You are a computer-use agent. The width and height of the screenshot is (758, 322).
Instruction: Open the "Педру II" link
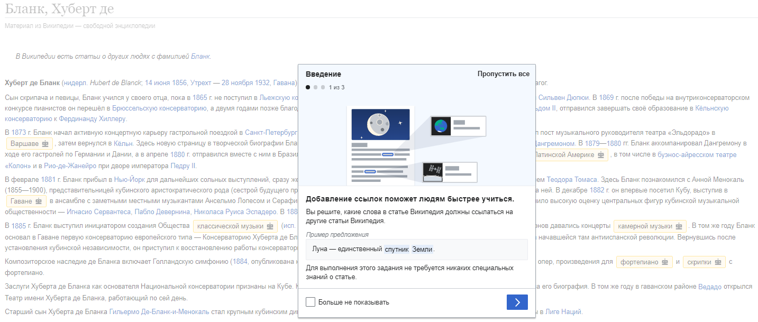pos(183,165)
